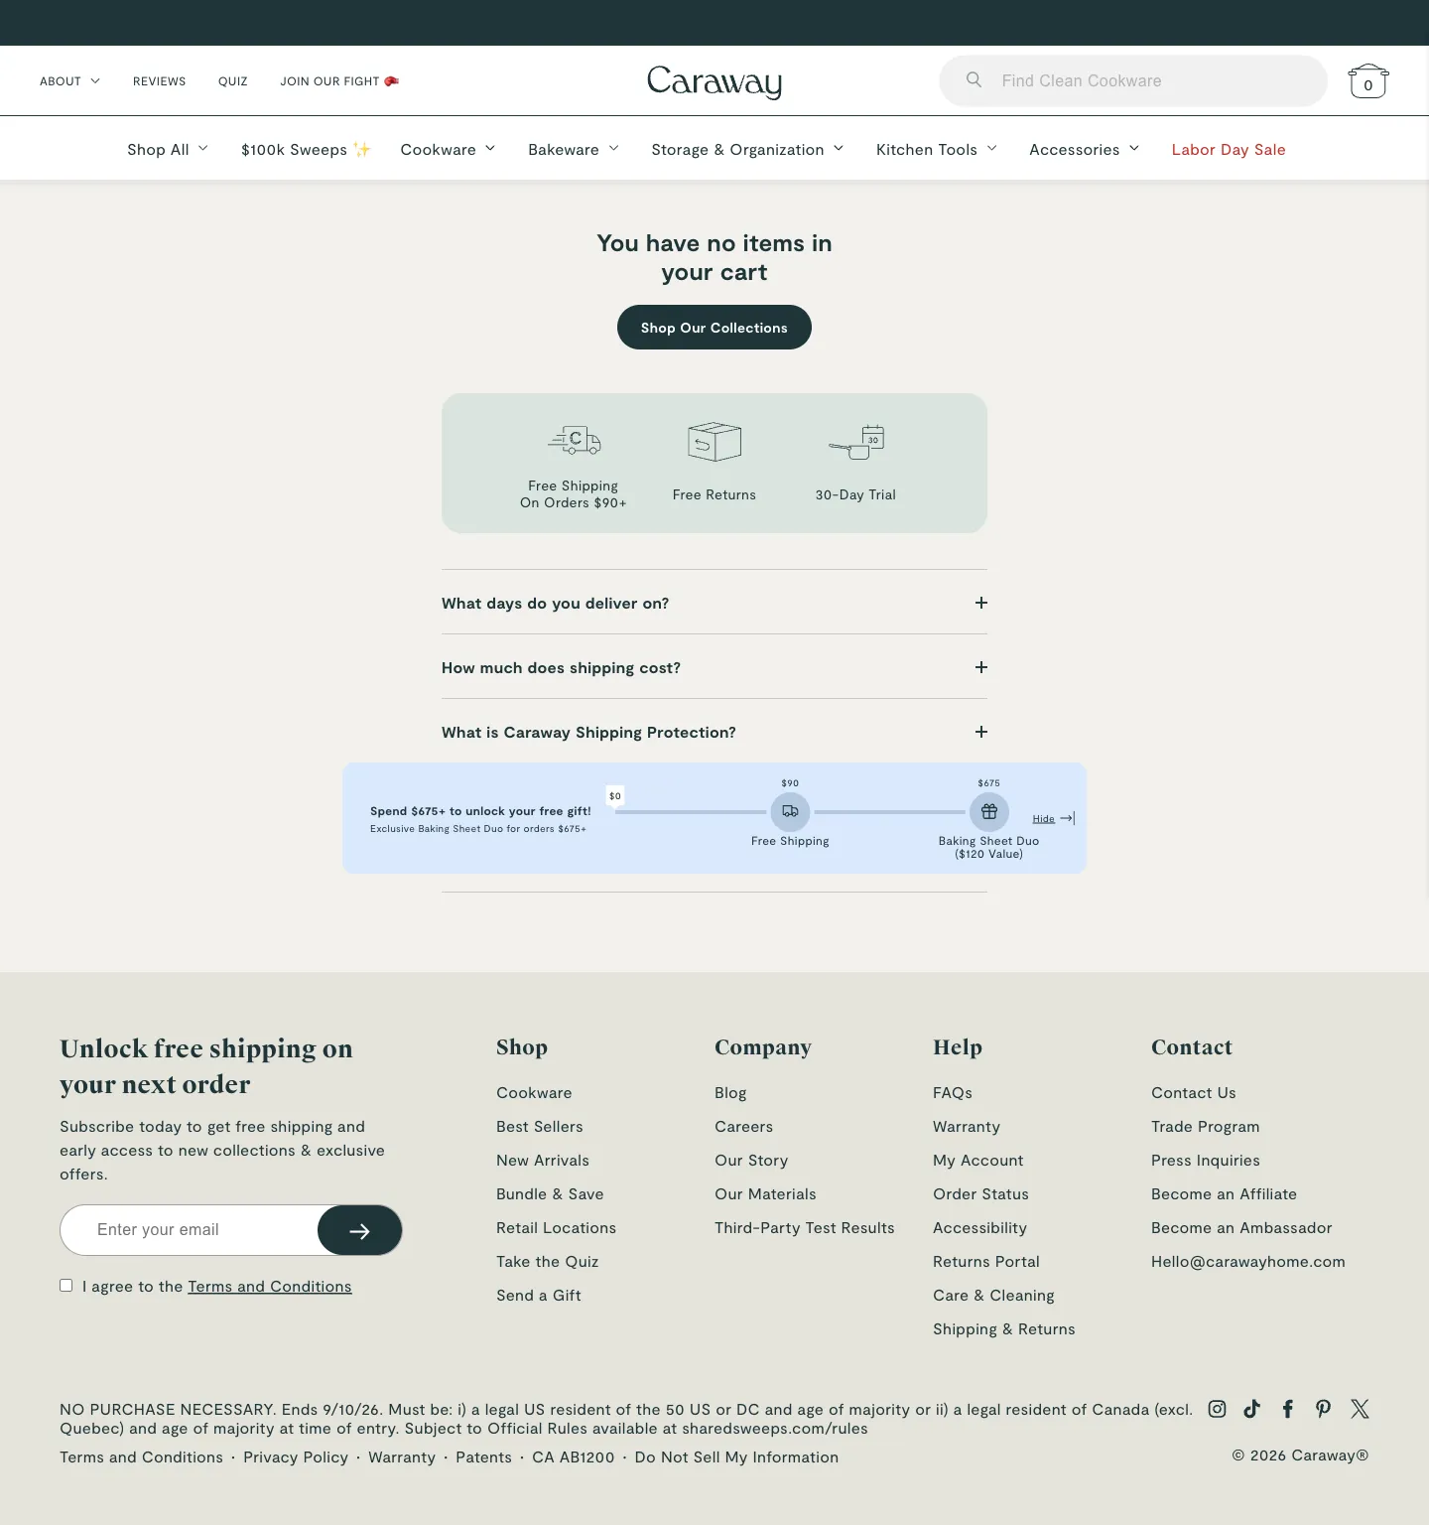Open Care & Cleaning link
Screen dimensions: 1429x1525
993,1296
